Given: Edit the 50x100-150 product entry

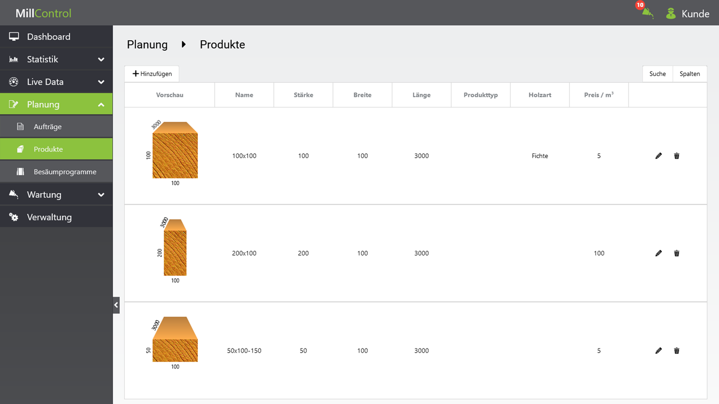Looking at the screenshot, I should click(x=659, y=351).
